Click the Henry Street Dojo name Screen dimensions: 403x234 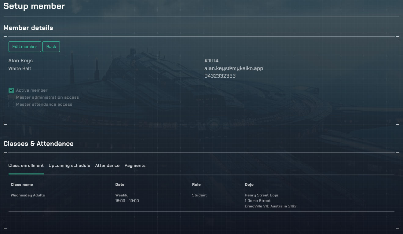point(261,195)
